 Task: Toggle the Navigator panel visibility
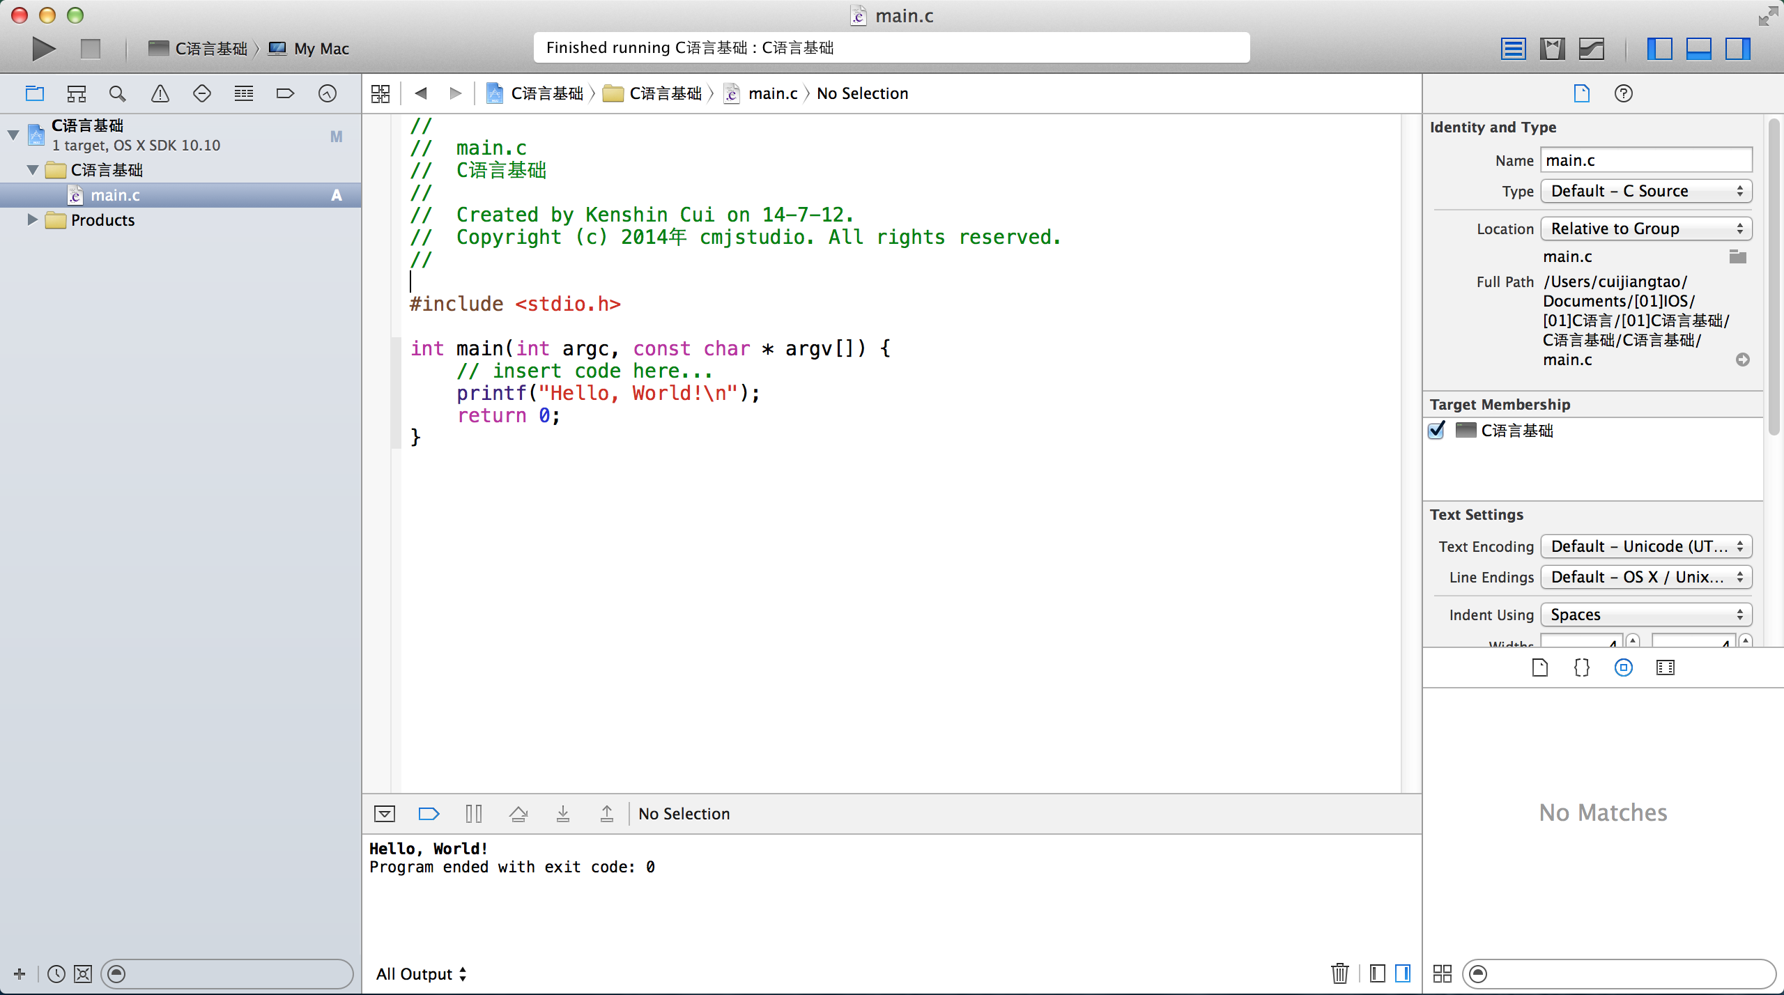(1659, 49)
